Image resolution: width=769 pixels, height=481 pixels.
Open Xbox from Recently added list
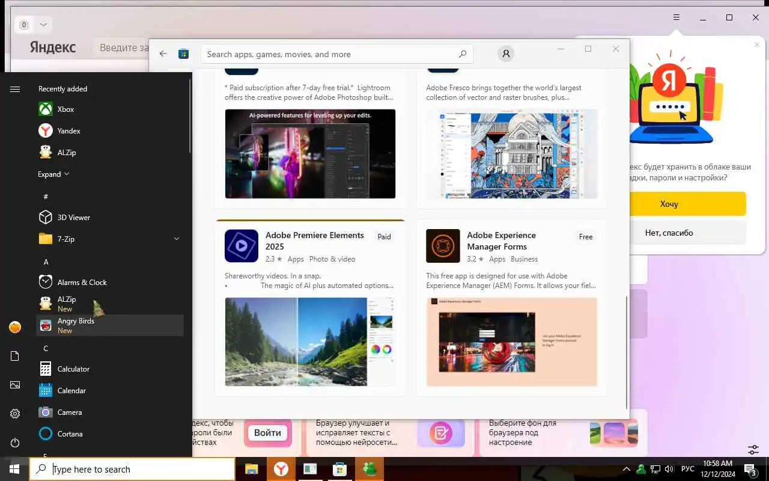tap(110, 109)
